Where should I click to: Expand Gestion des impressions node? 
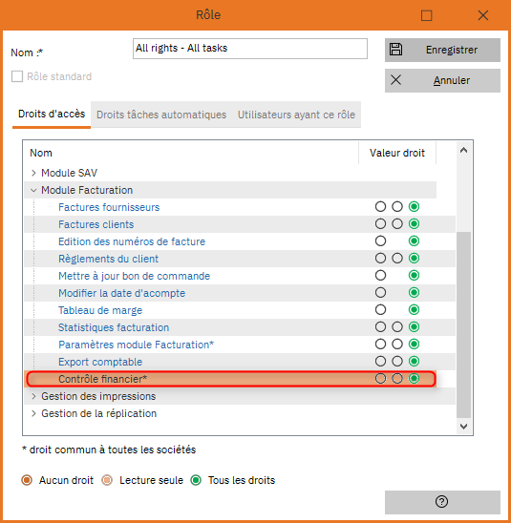(33, 396)
